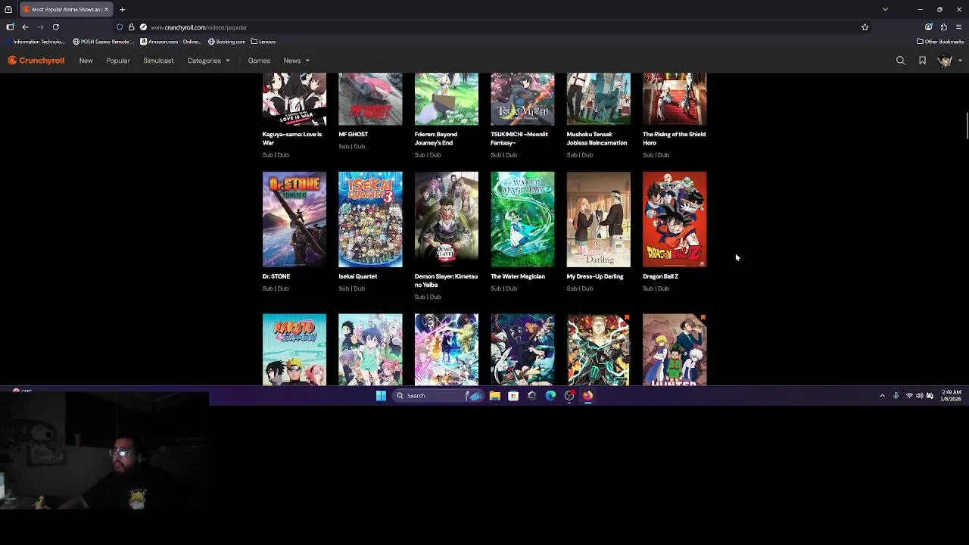Open Mushoku Tensei: Jobless Reincarnation title
Screen dimensions: 969x545
click(597, 139)
